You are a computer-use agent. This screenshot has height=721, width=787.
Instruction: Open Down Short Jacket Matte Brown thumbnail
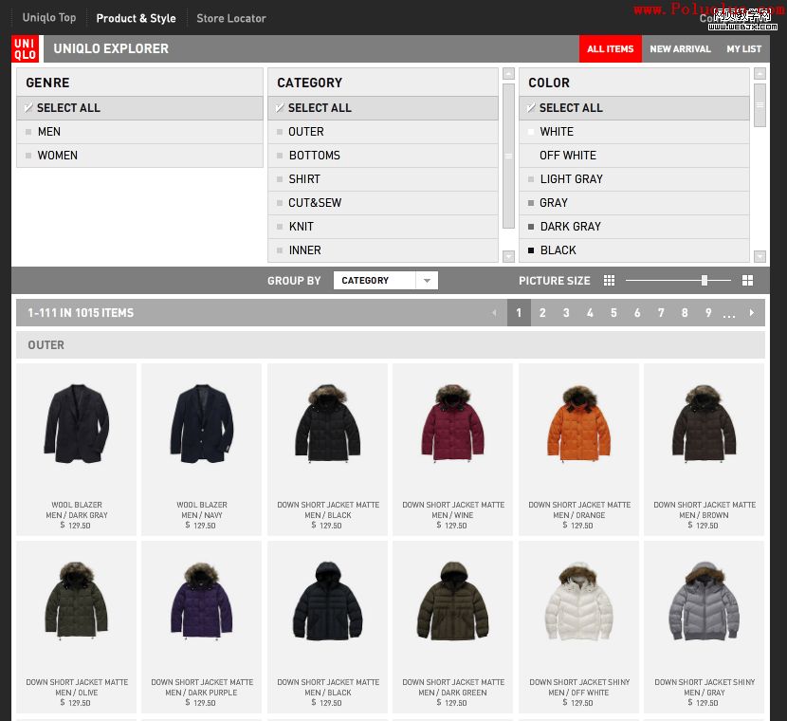click(x=705, y=450)
